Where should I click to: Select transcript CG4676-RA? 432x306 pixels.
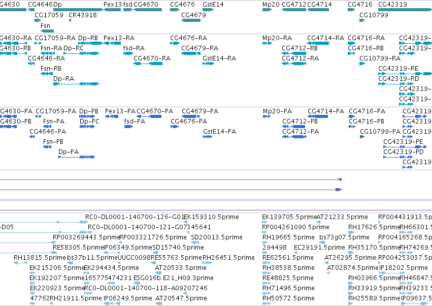(189, 38)
